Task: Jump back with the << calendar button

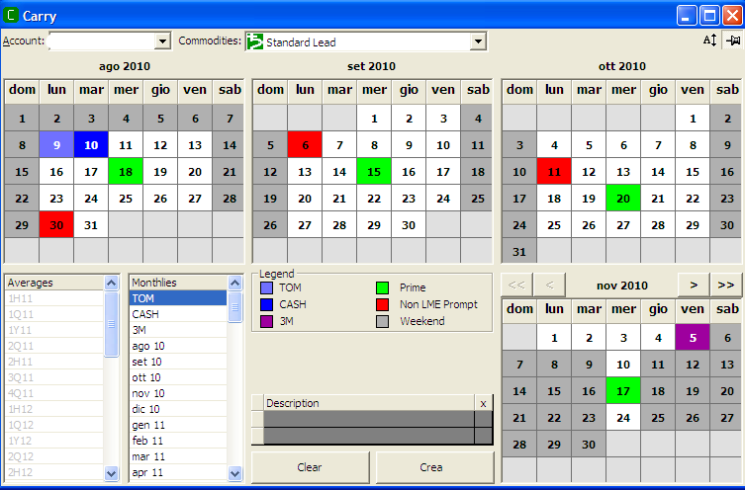Action: (x=516, y=286)
